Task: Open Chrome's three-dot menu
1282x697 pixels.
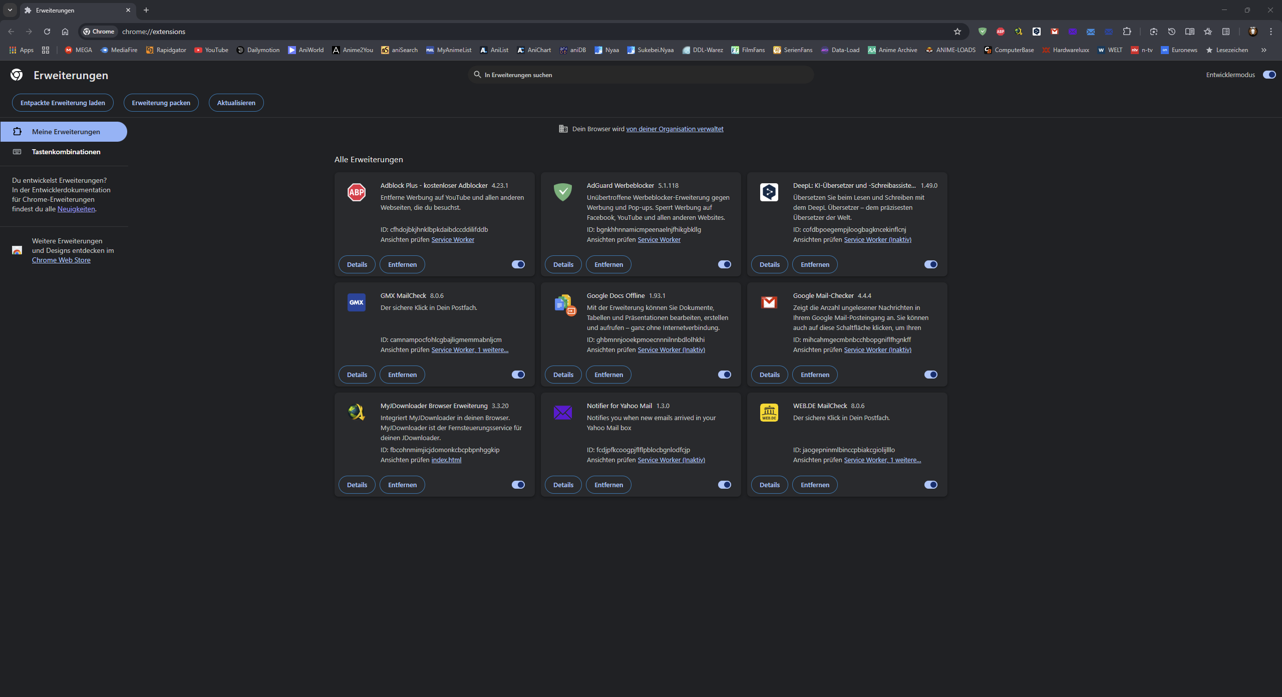Action: [x=1270, y=31]
